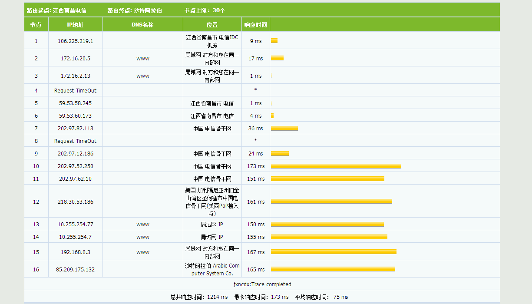Viewport: 532px width, 304px height.
Task: Select IP address 10.255.254.77
Action: [x=75, y=225]
